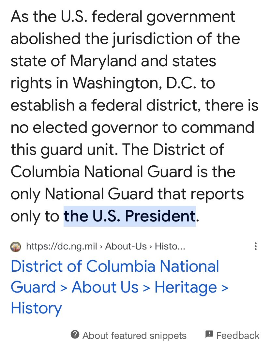
Task: Click the highlighted text the U.S. President
Action: click(x=129, y=216)
